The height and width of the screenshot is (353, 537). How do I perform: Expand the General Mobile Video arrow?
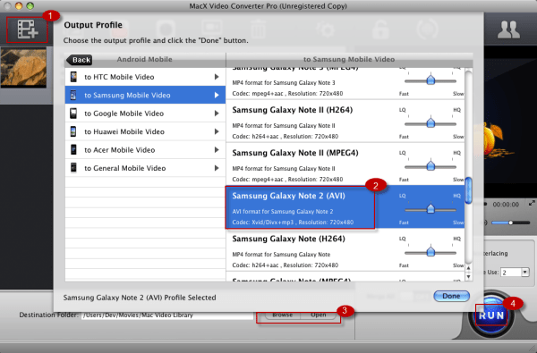(x=217, y=168)
